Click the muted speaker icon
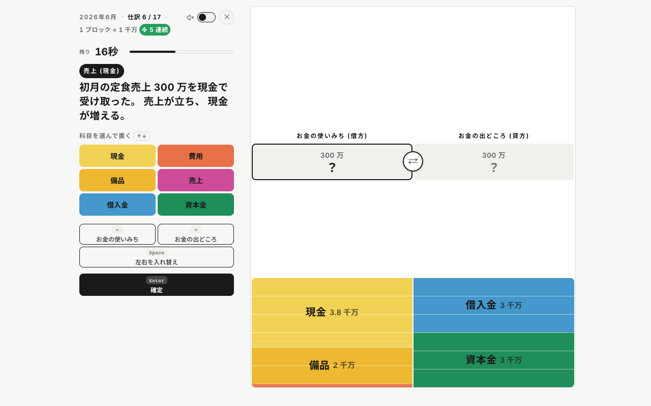The image size is (651, 406). pos(190,17)
